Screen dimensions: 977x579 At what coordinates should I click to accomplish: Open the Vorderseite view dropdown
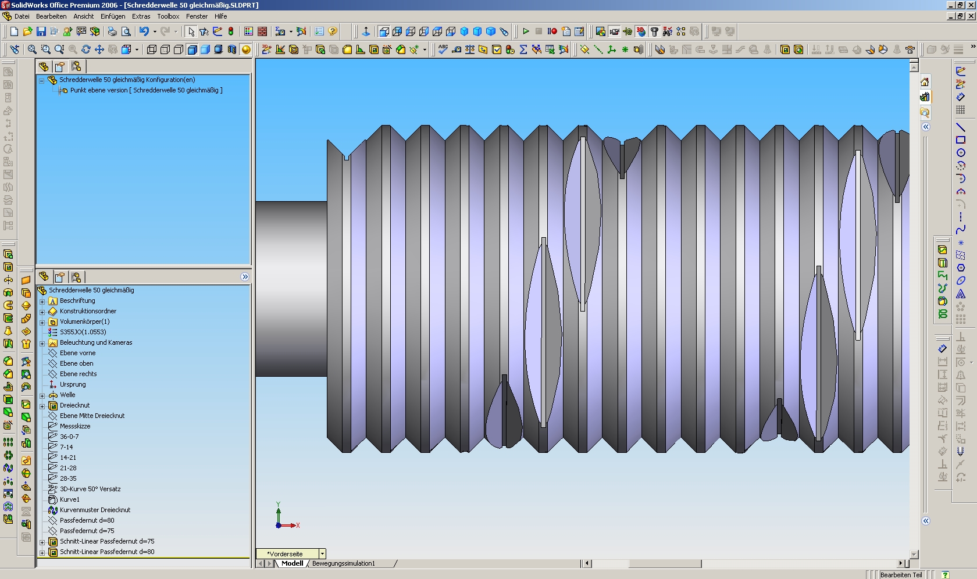click(322, 554)
